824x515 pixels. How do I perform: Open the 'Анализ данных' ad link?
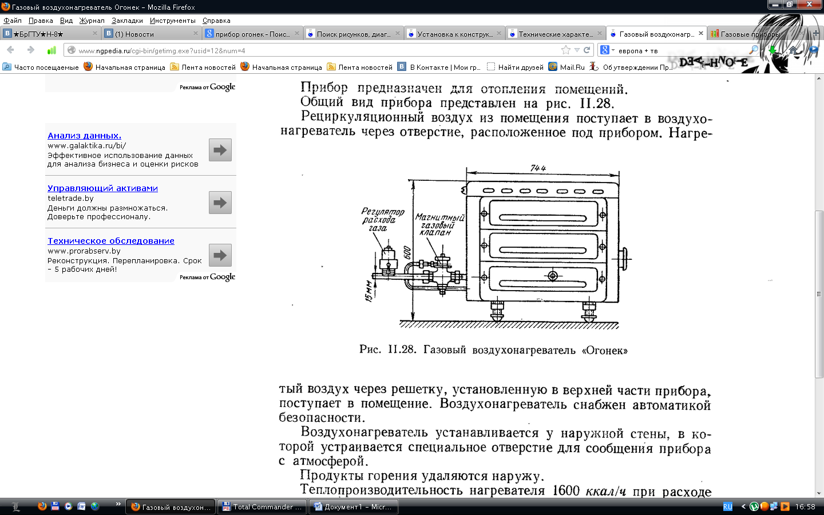pyautogui.click(x=84, y=136)
